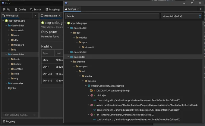Expand streamit package in Strings results
This screenshot has width=205, height=126.
click(x=80, y=47)
